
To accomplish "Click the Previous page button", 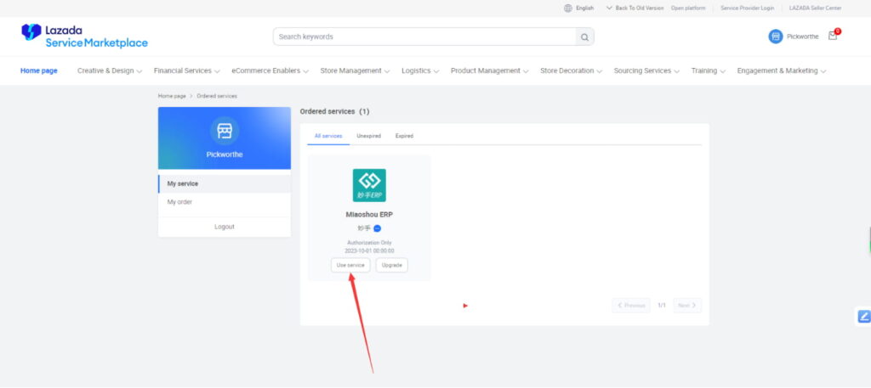I will click(x=631, y=306).
